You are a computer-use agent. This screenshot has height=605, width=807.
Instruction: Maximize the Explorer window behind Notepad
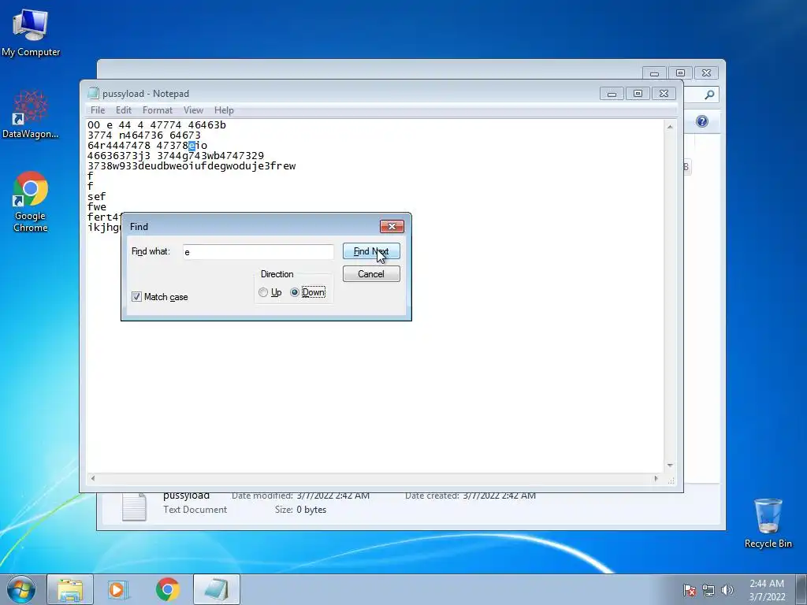coord(680,73)
